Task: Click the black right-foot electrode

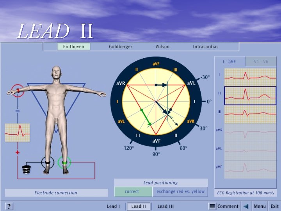Action: pyautogui.click(x=48, y=163)
